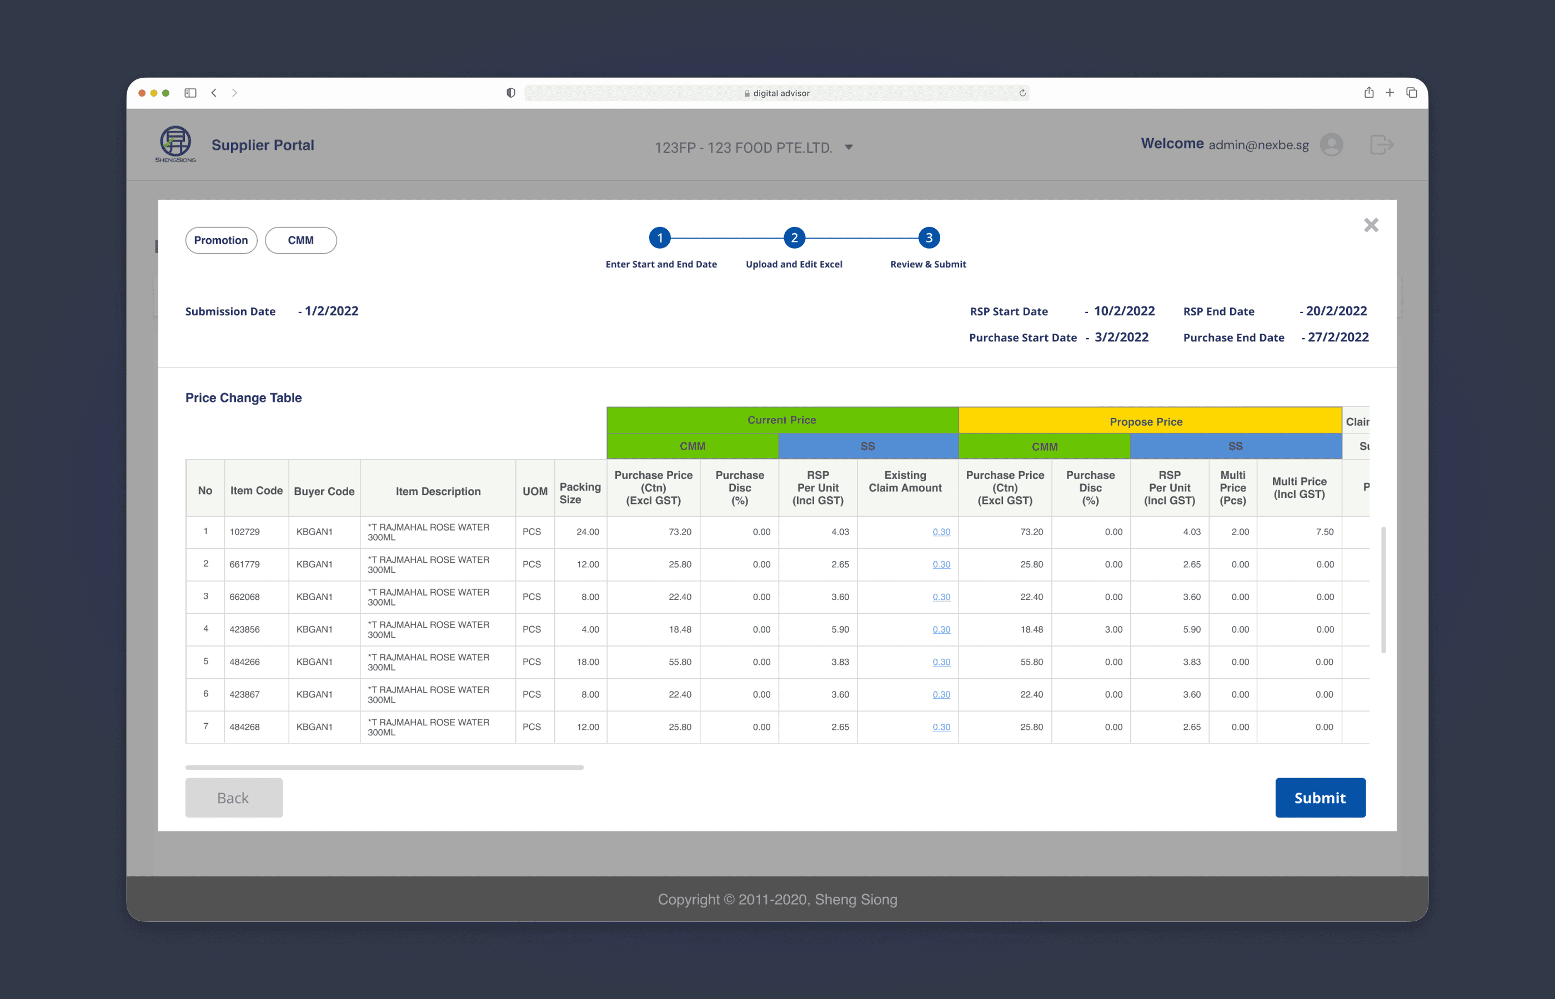
Task: Open claim amount 0.30 link for item 484268
Action: point(941,726)
